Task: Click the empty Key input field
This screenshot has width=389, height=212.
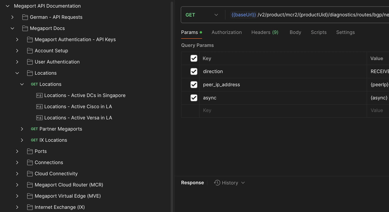Action: [x=283, y=110]
